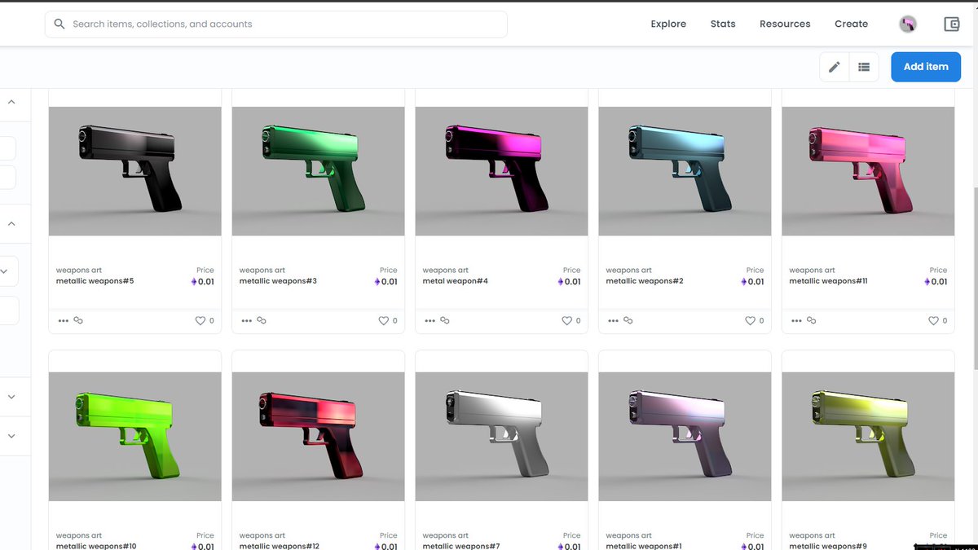
Task: Open metallic weapons#5 title link
Action: (x=95, y=281)
